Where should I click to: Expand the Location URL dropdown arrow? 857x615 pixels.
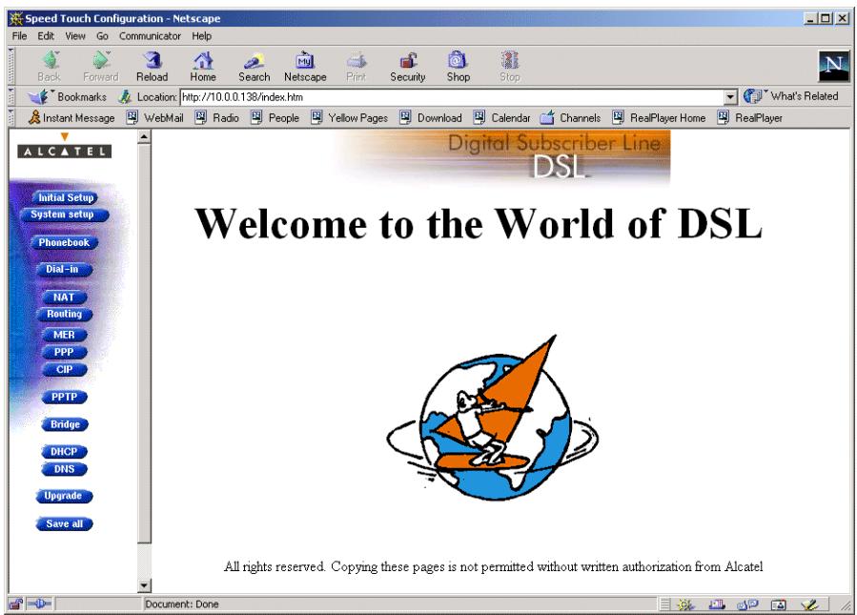pyautogui.click(x=730, y=97)
